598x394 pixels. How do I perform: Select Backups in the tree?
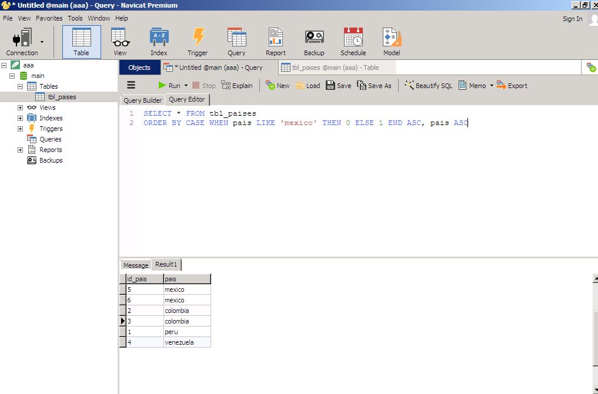coord(51,160)
